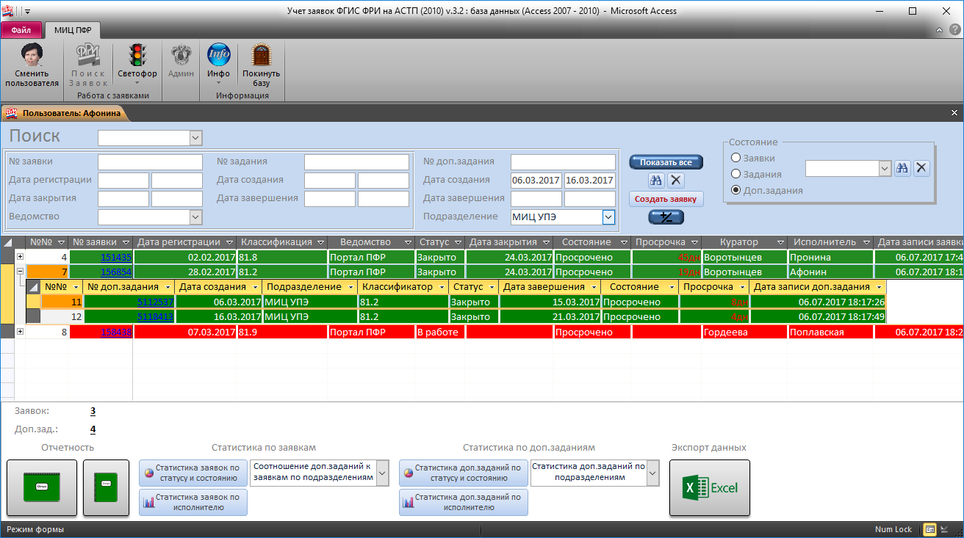Click the Показать все button
964x538 pixels.
[x=666, y=162]
